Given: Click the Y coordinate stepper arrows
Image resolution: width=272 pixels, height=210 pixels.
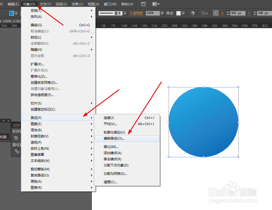Looking at the screenshot, I should (x=254, y=13).
